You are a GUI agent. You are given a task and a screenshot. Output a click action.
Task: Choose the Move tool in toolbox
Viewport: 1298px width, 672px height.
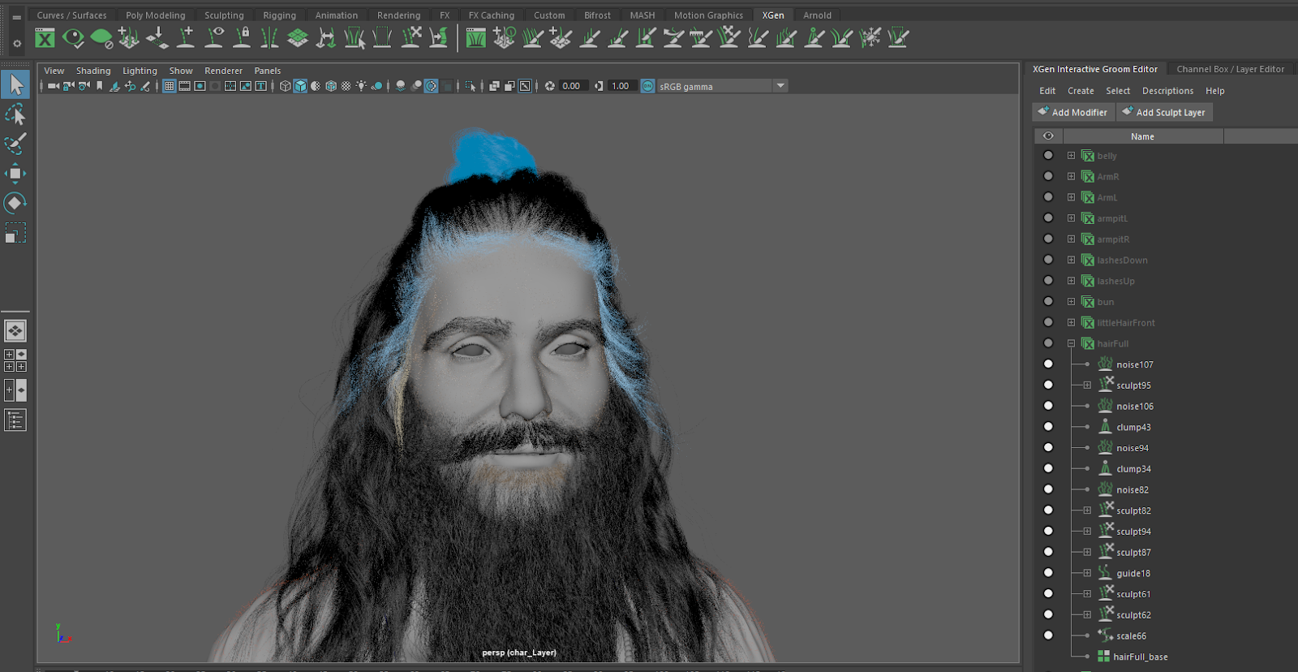pyautogui.click(x=15, y=174)
